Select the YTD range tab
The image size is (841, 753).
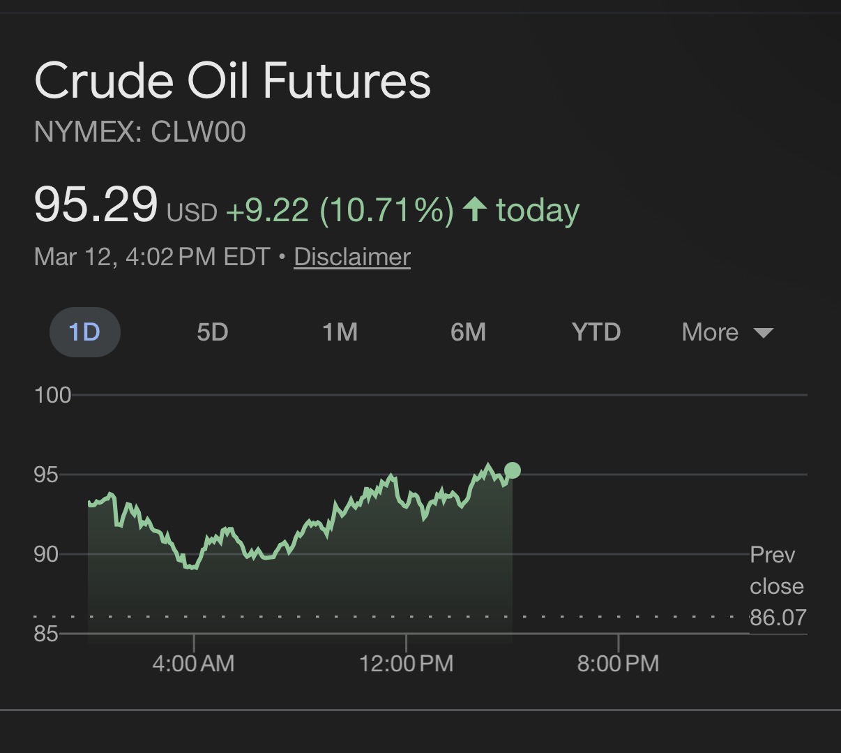pos(596,332)
